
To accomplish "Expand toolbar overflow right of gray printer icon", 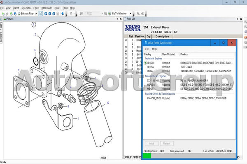I will [77, 14].
